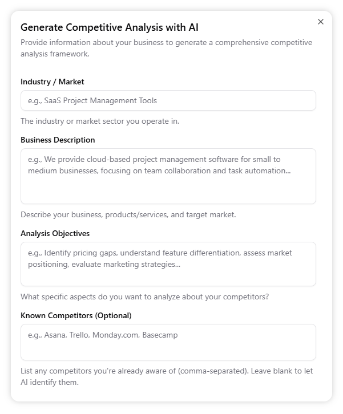343x414 pixels.
Task: Click the hint asking what aspects to analyze
Action: coord(145,297)
